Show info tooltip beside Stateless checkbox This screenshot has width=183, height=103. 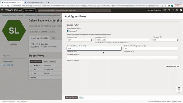(x=76, y=31)
